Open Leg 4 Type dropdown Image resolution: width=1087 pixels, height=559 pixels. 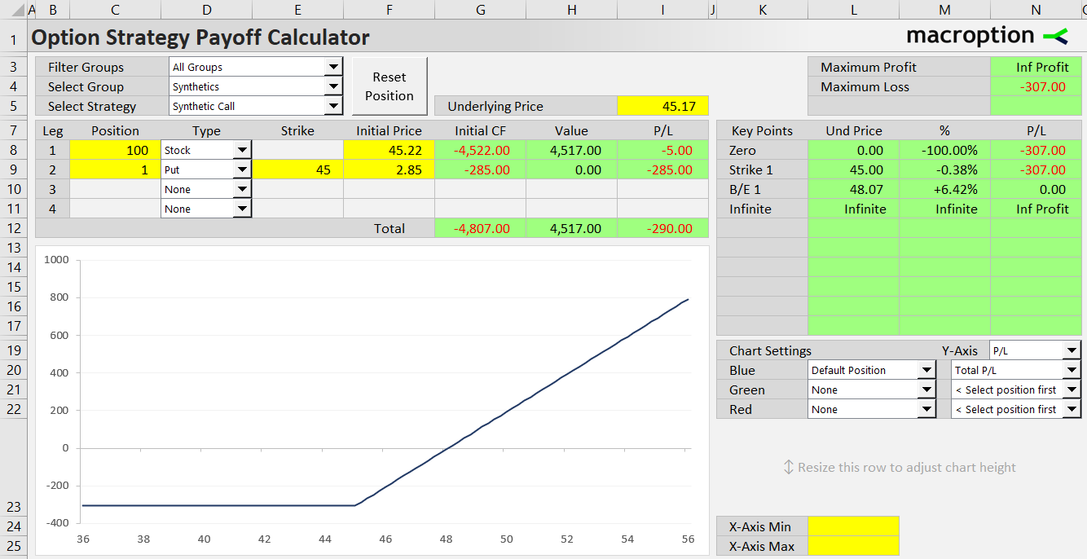pos(242,209)
